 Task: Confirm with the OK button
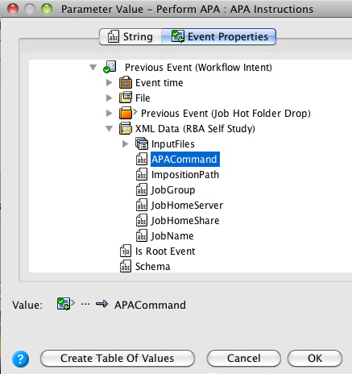tap(315, 358)
